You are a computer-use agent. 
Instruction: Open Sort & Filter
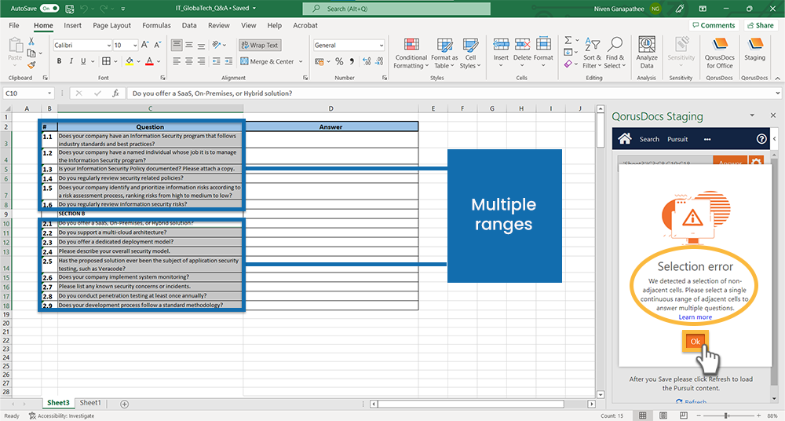[592, 53]
